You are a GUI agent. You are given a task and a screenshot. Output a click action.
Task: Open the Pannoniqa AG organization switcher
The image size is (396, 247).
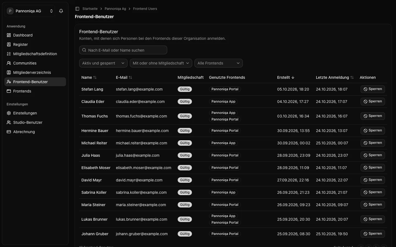pyautogui.click(x=30, y=11)
